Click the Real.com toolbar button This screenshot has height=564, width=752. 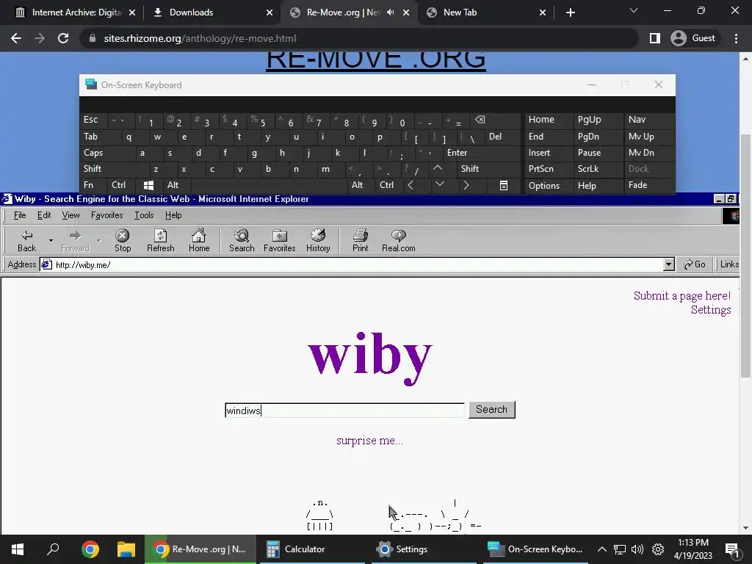[398, 240]
